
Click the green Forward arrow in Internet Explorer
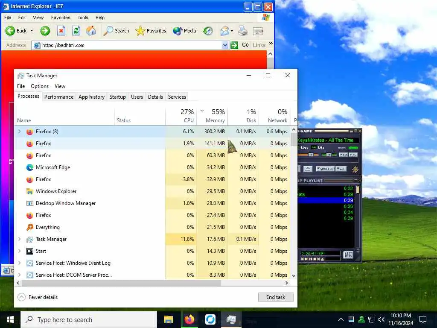45,31
